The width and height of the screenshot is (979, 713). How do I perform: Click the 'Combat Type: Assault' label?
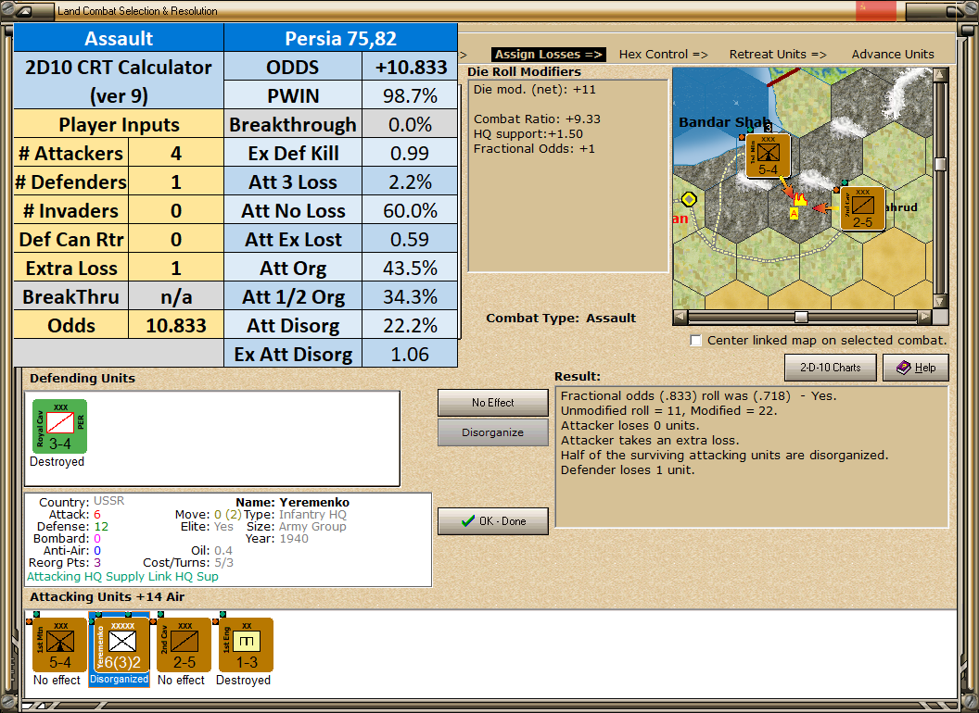[561, 319]
